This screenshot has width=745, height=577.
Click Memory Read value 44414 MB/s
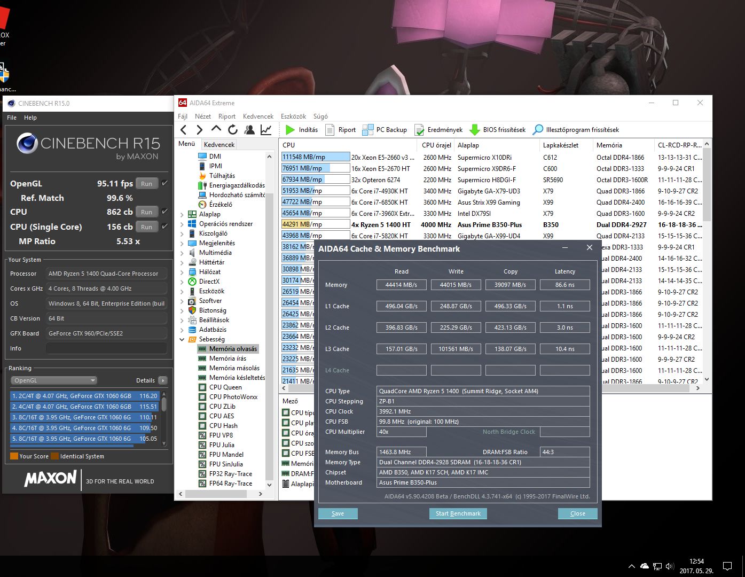(402, 285)
